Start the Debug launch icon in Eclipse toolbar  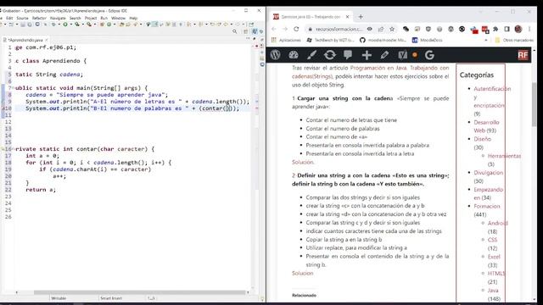tap(53, 25)
